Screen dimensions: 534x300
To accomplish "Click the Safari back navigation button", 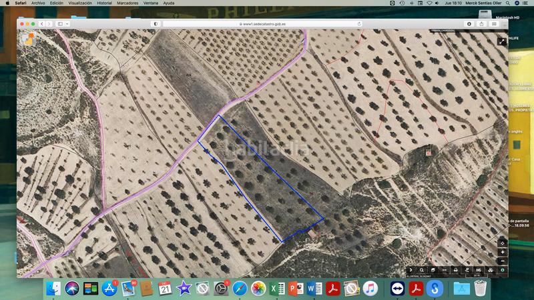I will [x=42, y=23].
